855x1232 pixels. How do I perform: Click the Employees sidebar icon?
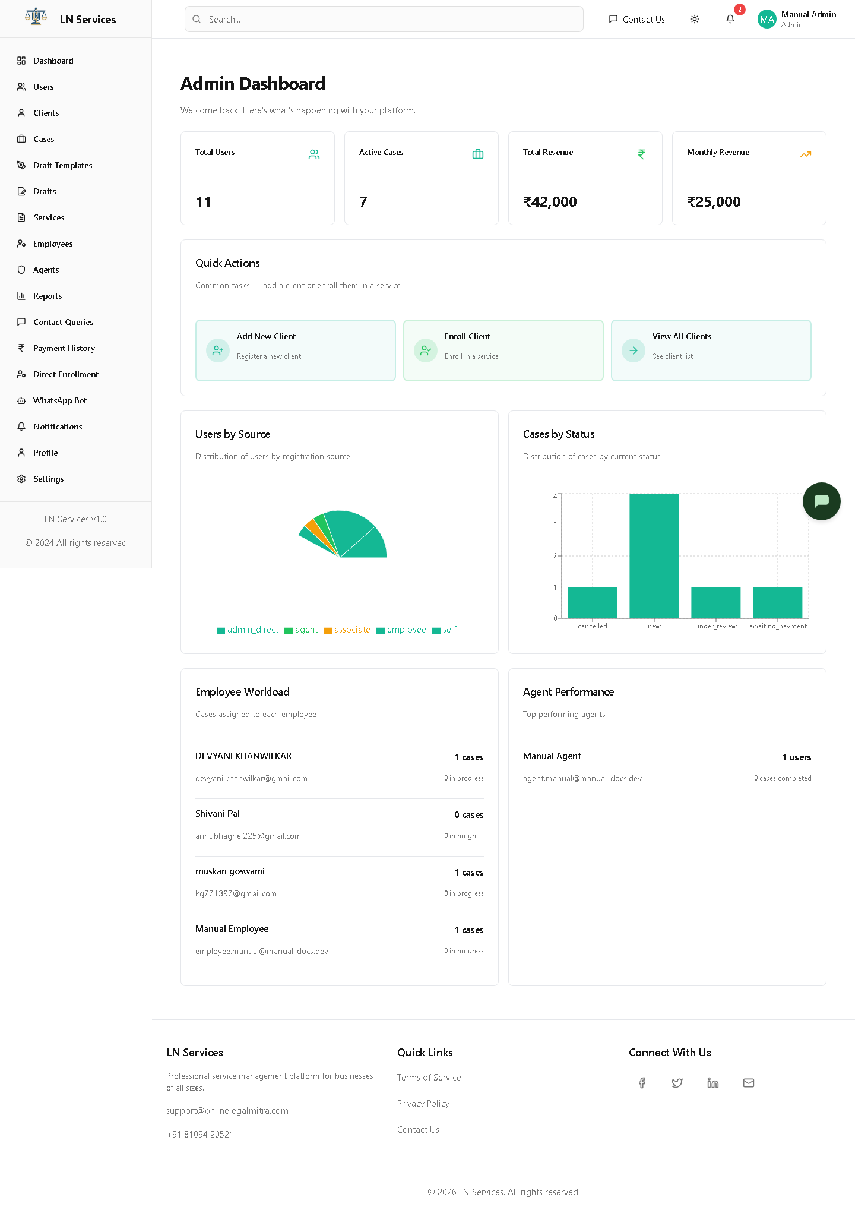(21, 244)
